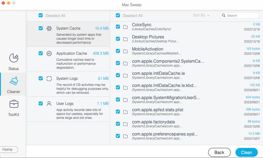
Task: Click the 10.3 MB file size value
Action: tap(254, 133)
